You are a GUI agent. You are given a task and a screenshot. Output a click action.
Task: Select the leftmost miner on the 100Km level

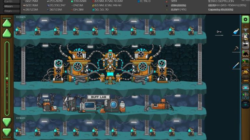tap(18, 31)
